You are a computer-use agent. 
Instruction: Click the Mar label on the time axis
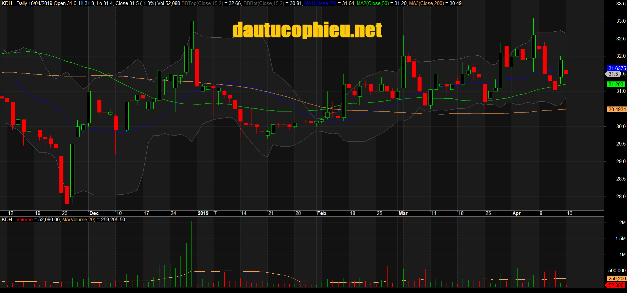coord(403,213)
